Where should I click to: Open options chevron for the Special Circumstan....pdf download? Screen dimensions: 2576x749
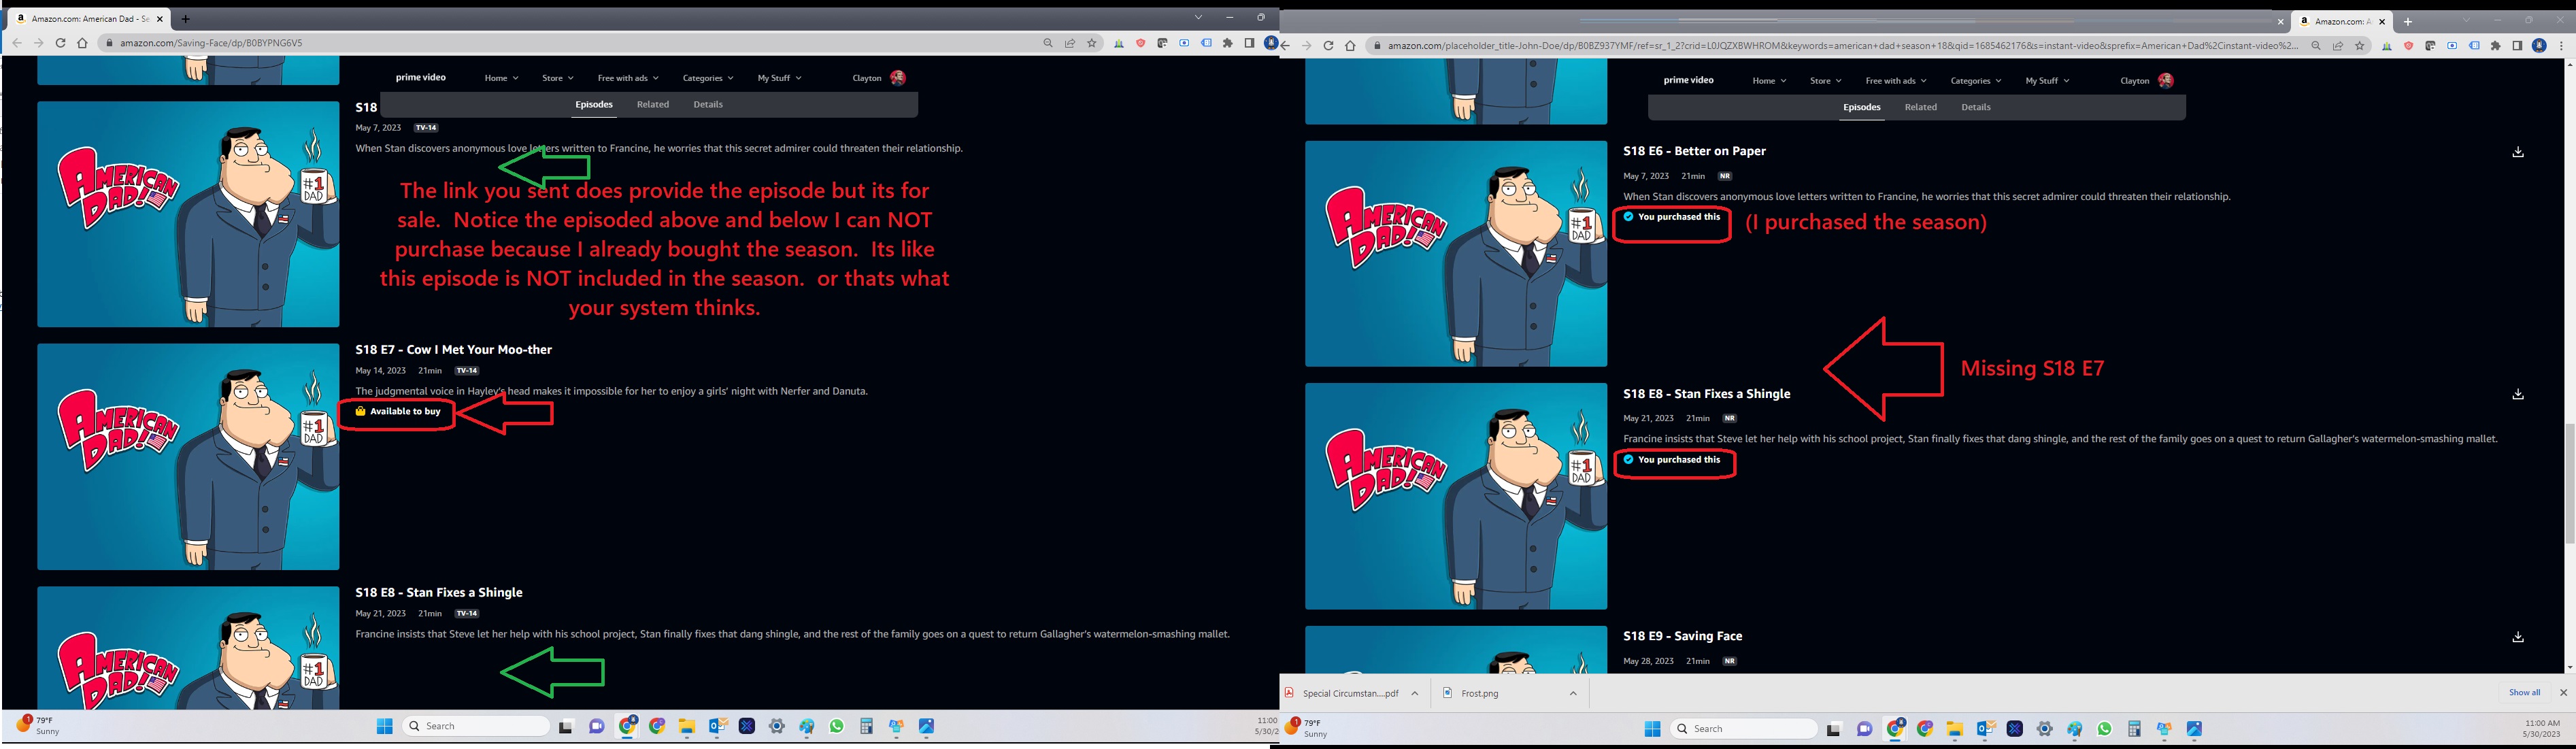pos(1415,693)
